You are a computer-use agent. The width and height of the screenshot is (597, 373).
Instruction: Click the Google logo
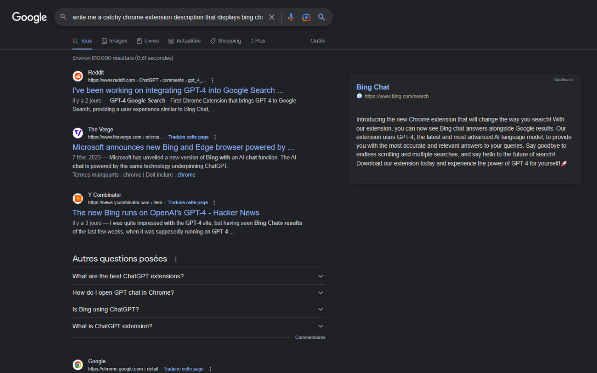click(x=29, y=17)
